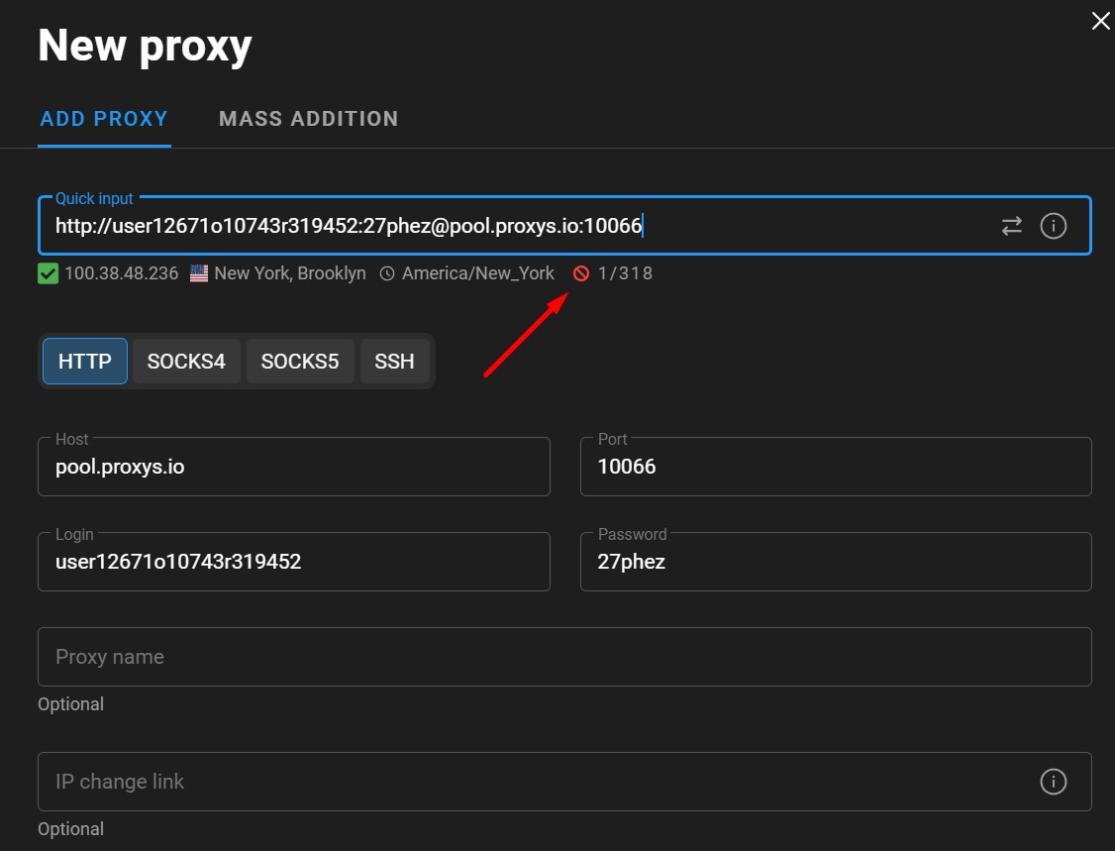Viewport: 1115px width, 851px height.
Task: Open the Add Proxy tab
Action: pos(104,119)
